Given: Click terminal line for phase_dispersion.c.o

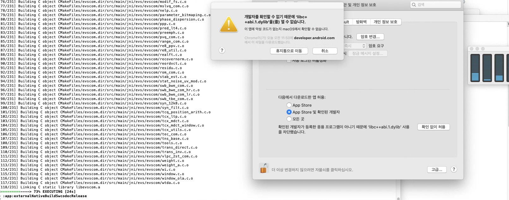Looking at the screenshot, I should point(102,19).
